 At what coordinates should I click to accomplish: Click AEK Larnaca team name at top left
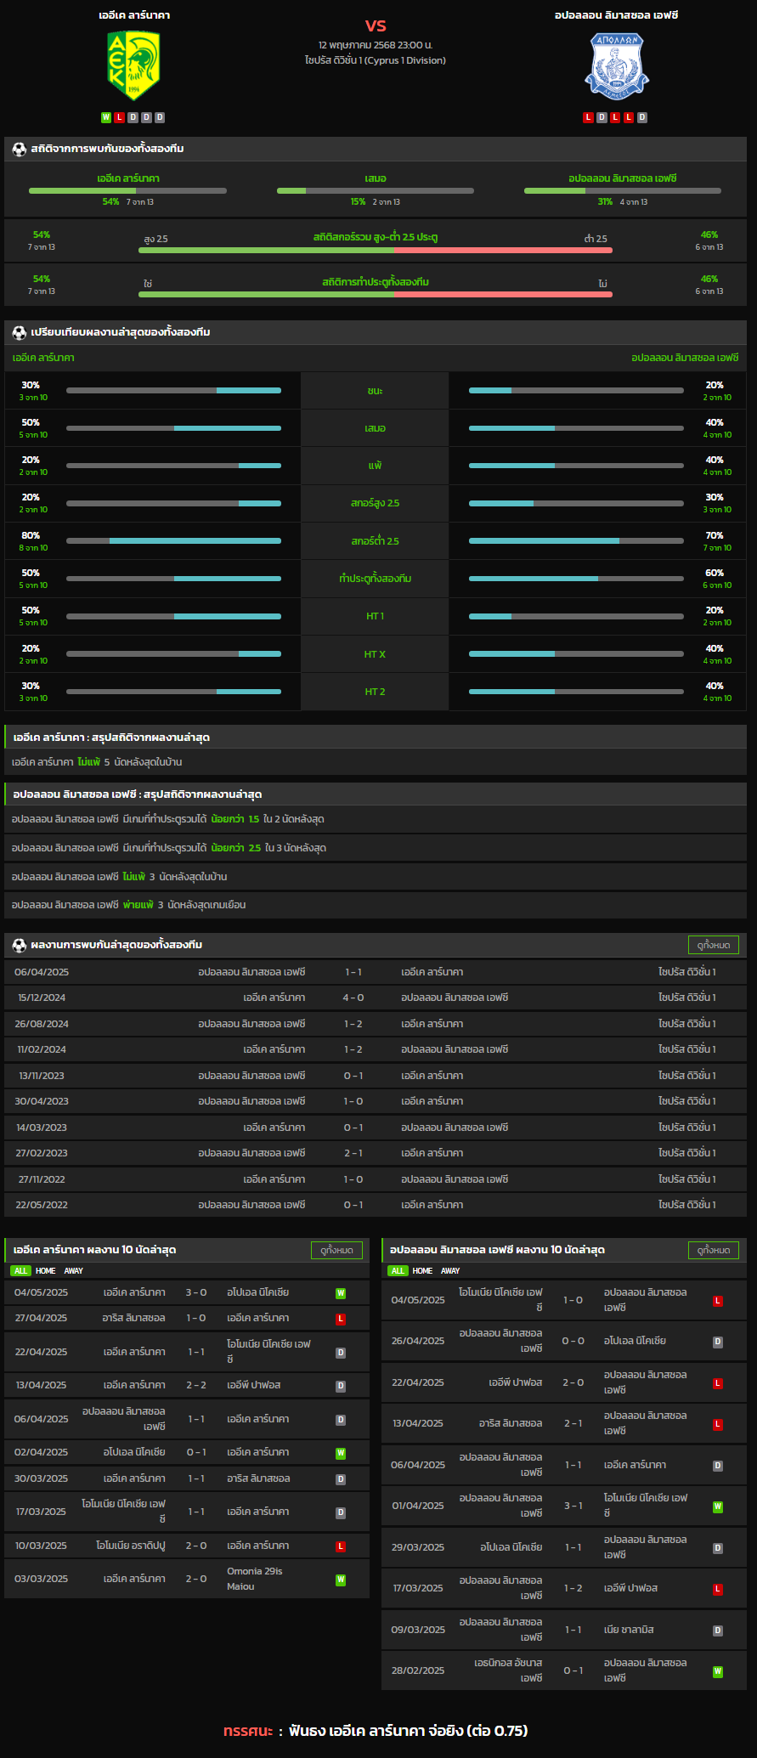pos(134,15)
